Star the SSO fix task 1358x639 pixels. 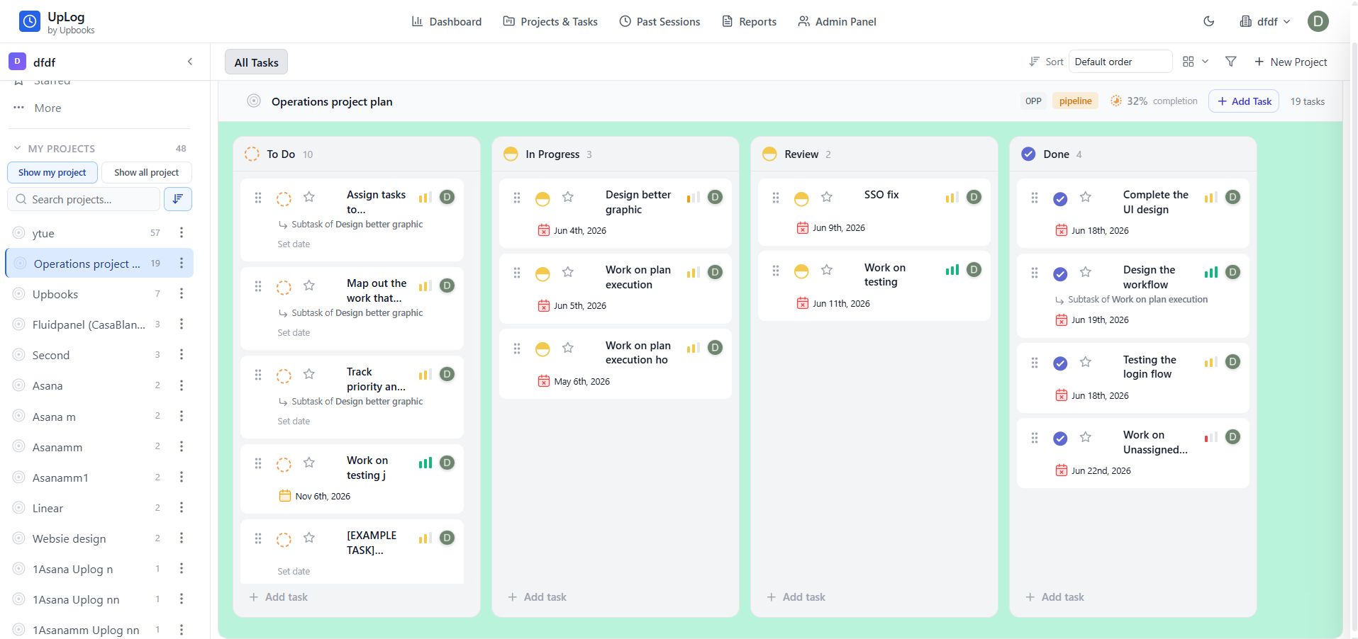tap(827, 197)
